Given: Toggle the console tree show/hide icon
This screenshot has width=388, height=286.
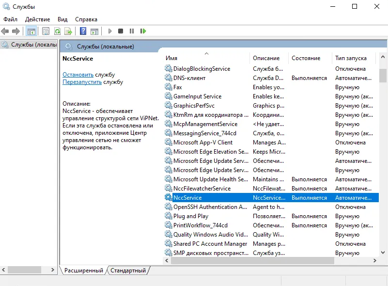Looking at the screenshot, I should point(31,31).
